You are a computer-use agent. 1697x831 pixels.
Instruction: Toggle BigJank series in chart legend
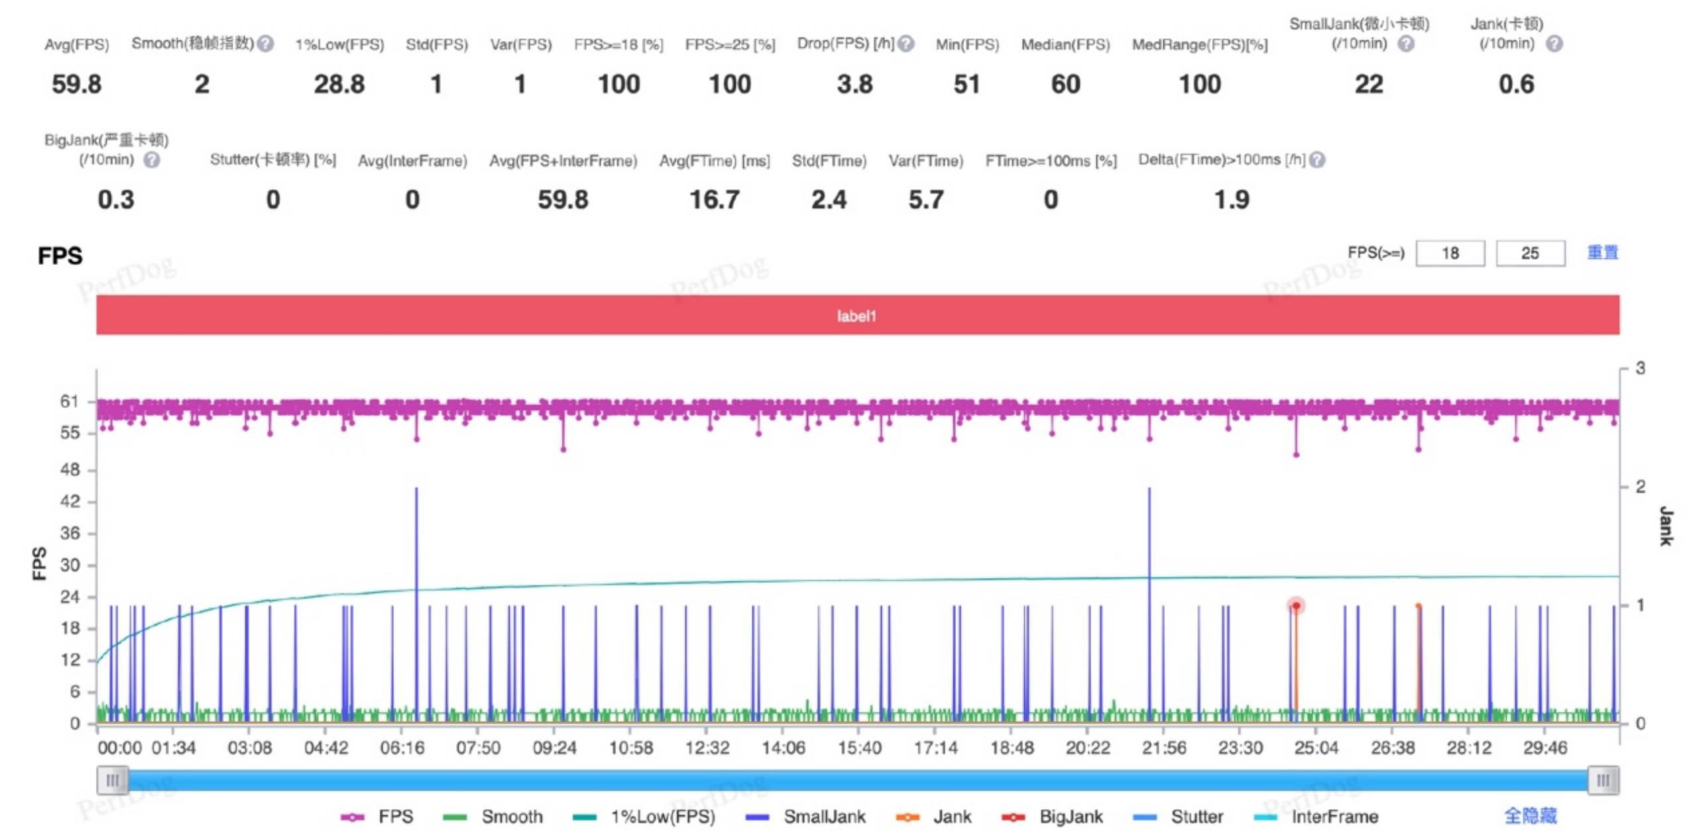pos(1052,816)
